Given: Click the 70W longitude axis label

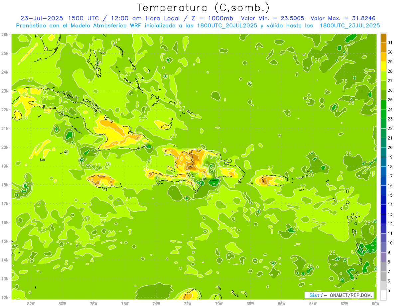Looking at the screenshot, I should (x=219, y=303).
